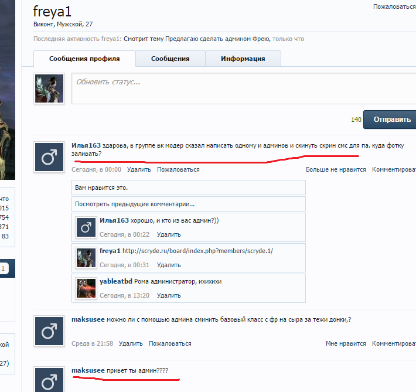Click Илья163's male avatar icon on first post
Viewport: 416px width, 392px height.
[49, 156]
